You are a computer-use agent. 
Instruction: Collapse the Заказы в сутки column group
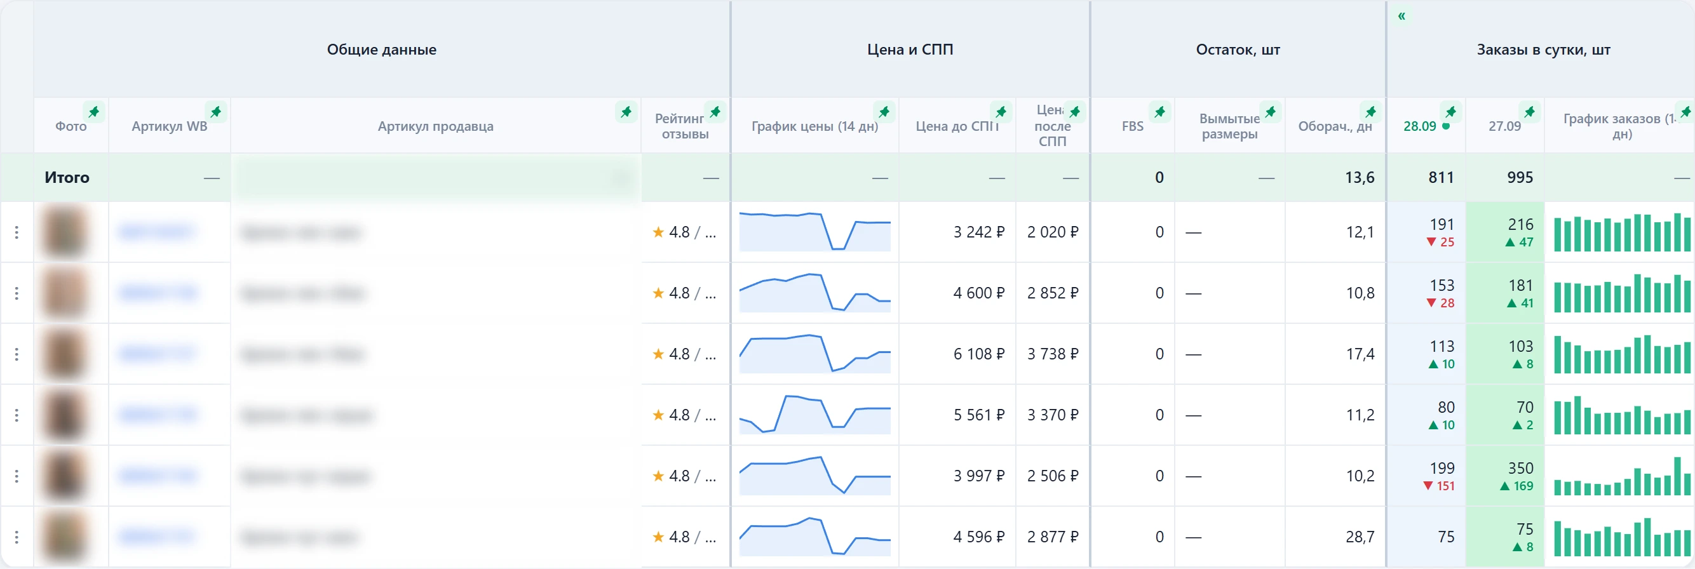pos(1401,16)
